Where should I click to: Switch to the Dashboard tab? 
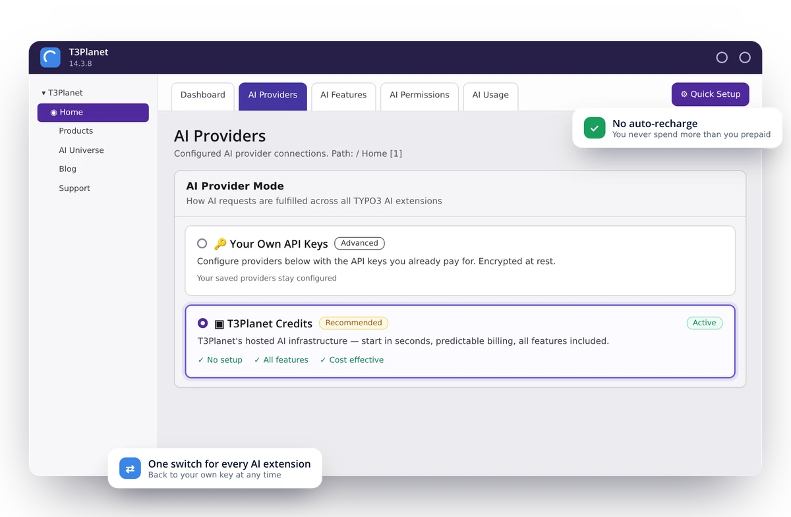coord(203,95)
